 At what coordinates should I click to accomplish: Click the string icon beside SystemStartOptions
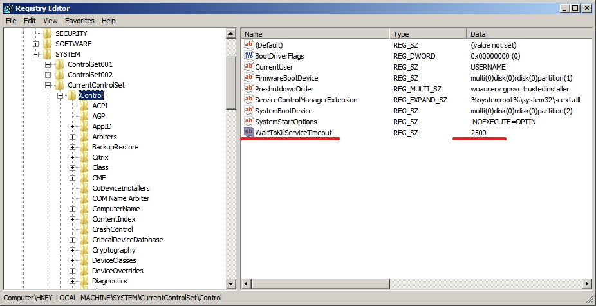pos(248,122)
